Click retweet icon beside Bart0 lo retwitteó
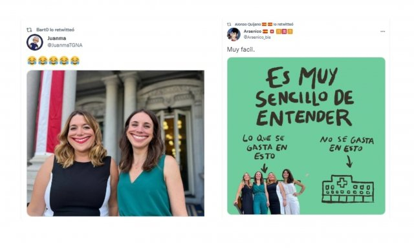The image size is (414, 248). [x=29, y=30]
